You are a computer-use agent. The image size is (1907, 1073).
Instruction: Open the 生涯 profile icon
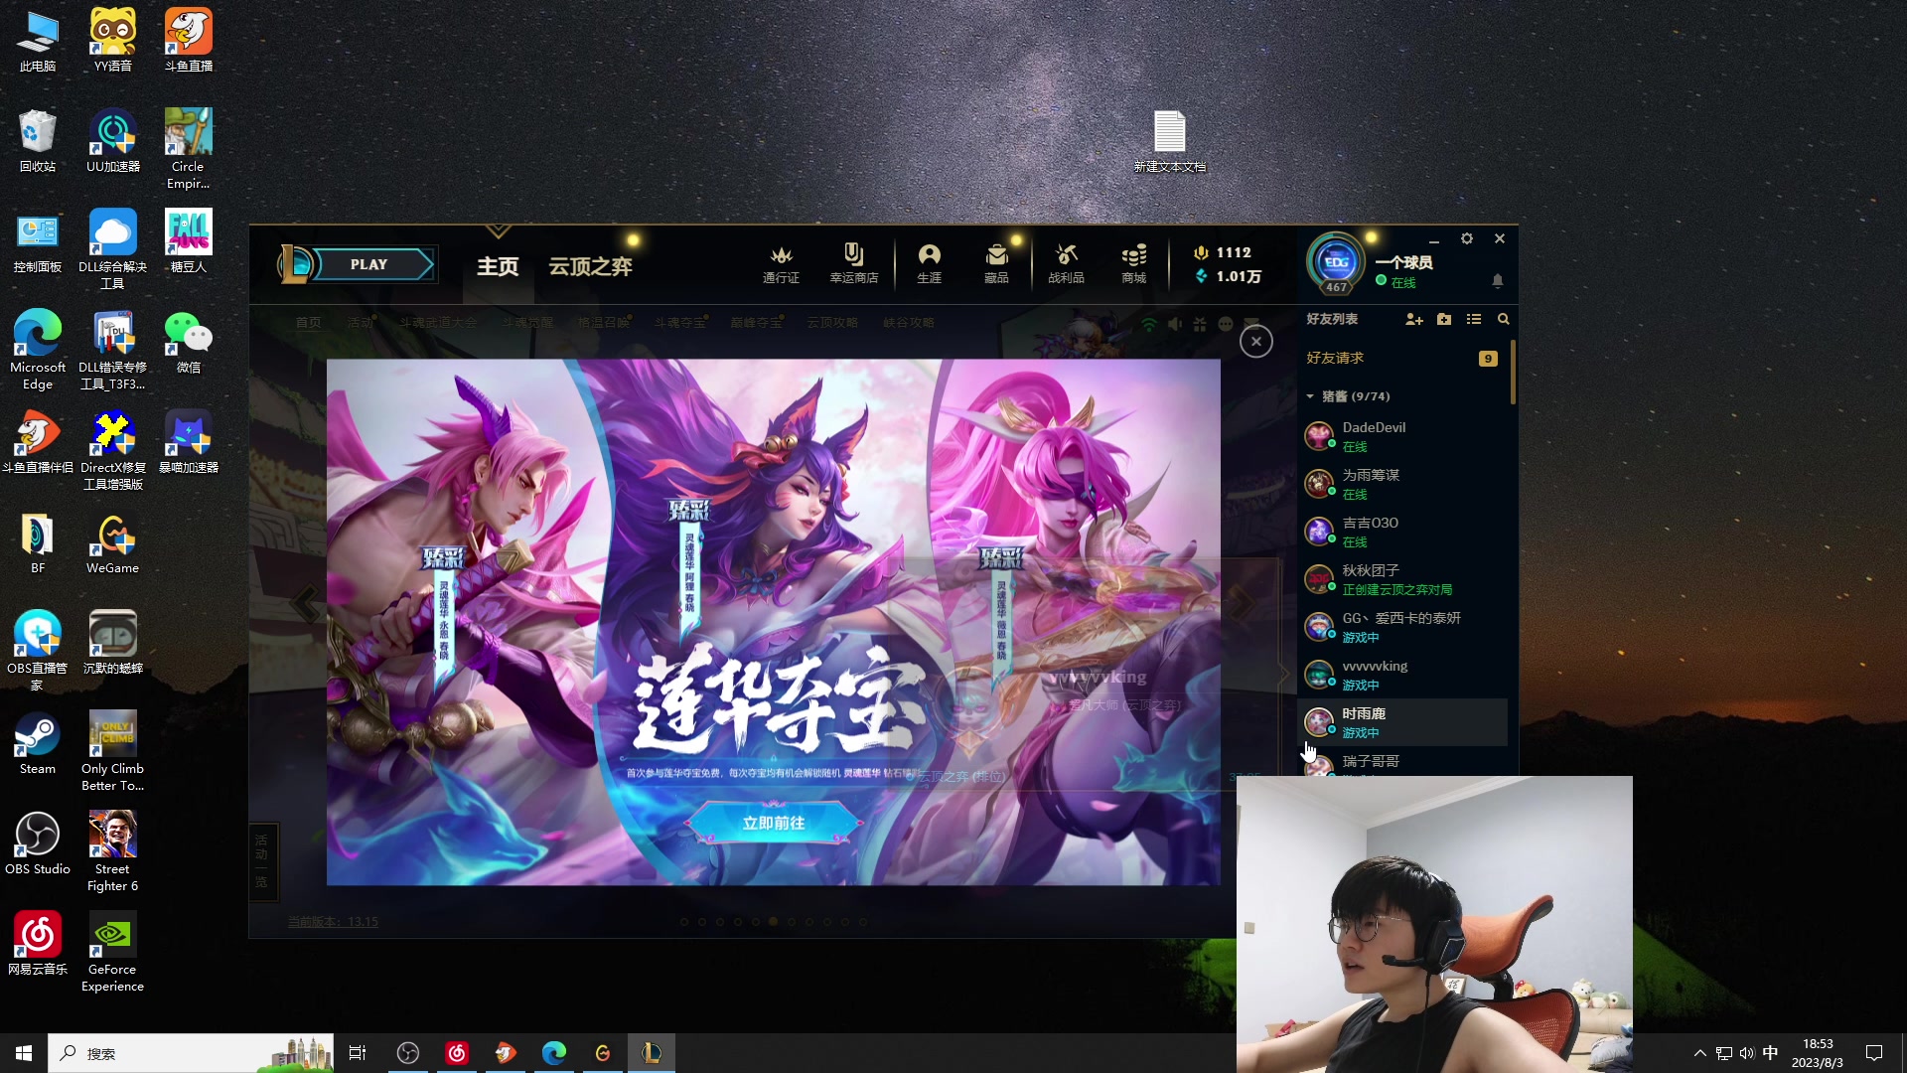click(x=930, y=264)
